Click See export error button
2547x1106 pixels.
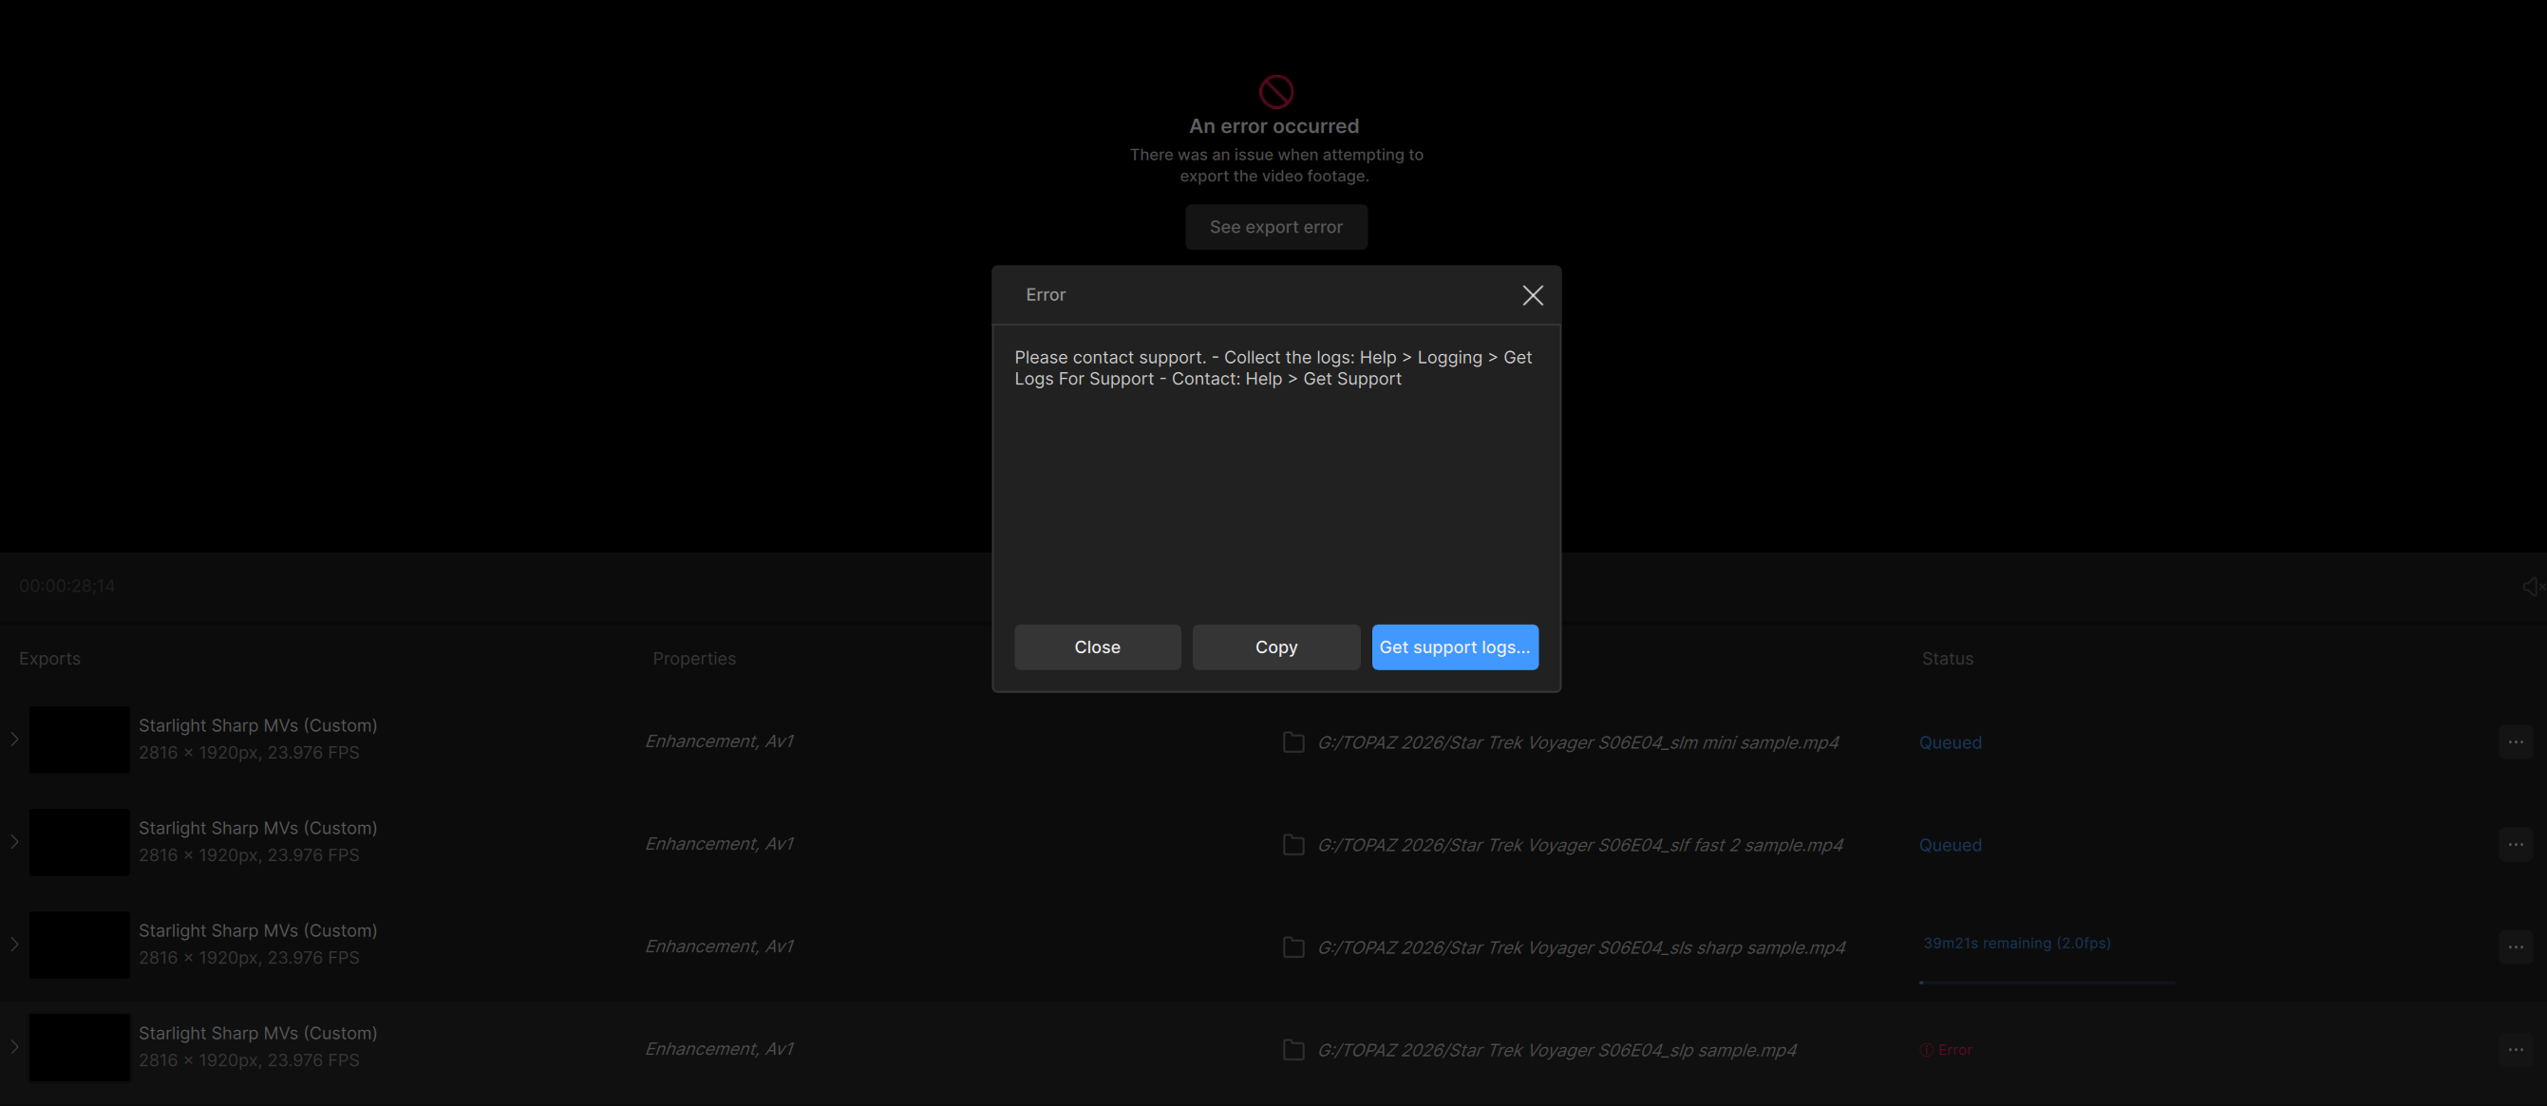coord(1275,227)
